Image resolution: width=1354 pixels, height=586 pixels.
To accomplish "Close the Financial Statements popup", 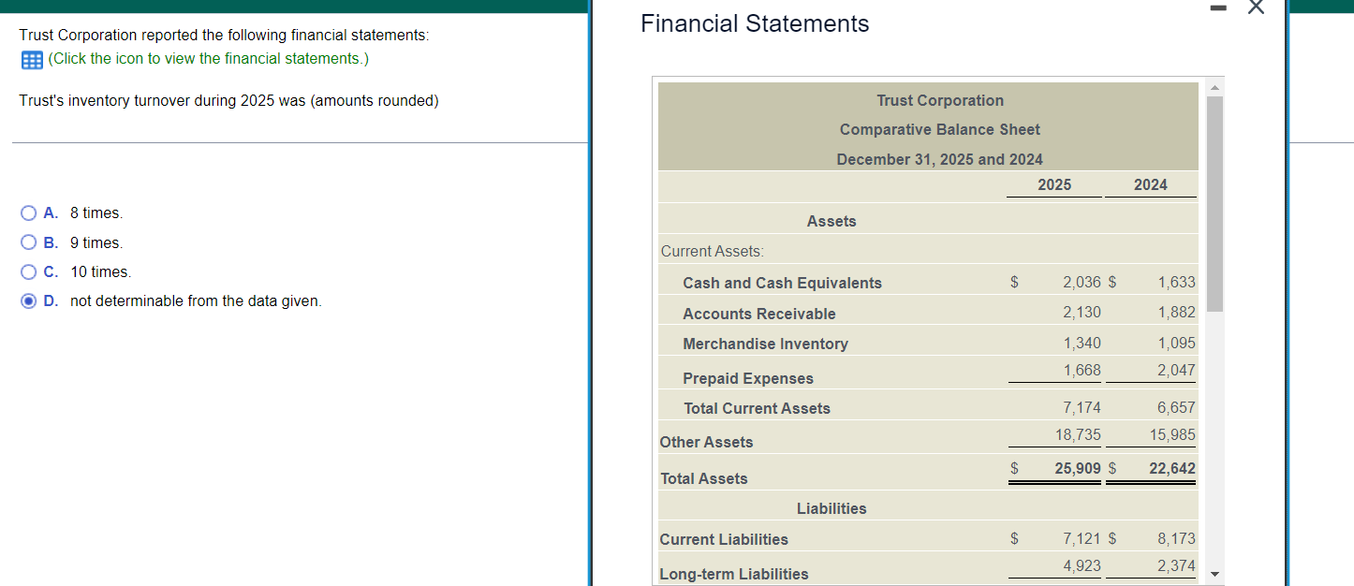I will click(1256, 7).
